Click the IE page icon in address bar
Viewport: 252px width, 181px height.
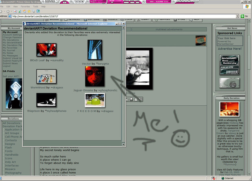pos(10,16)
